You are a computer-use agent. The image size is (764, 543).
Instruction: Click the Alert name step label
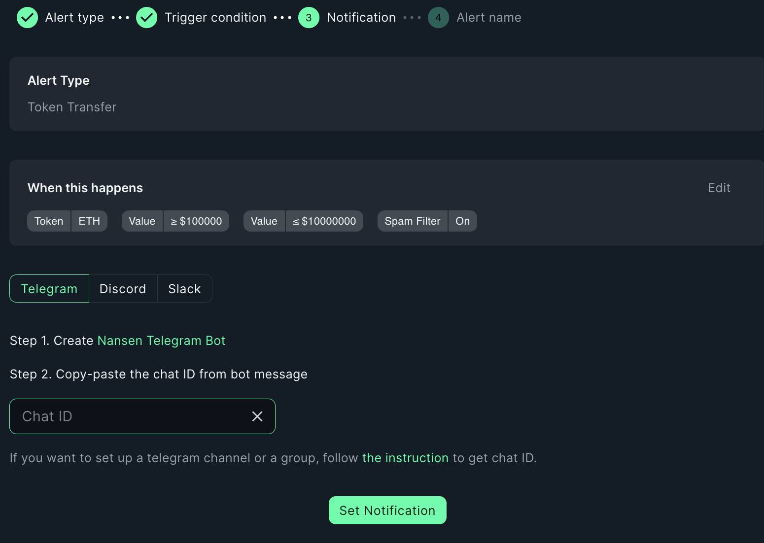pos(489,18)
